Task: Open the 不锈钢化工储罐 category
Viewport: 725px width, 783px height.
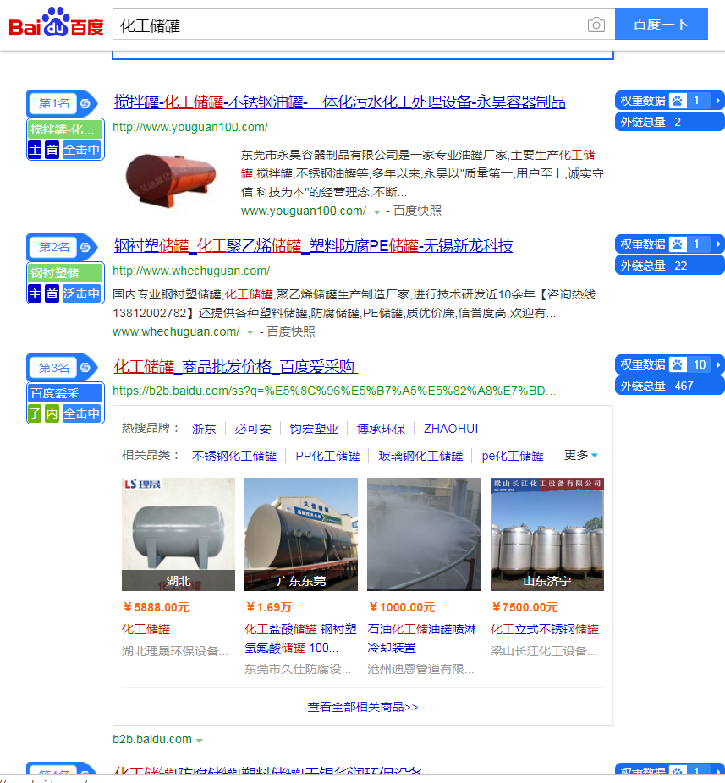Action: [x=233, y=456]
